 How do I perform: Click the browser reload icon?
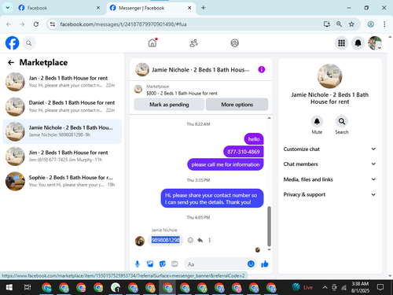tap(36, 24)
